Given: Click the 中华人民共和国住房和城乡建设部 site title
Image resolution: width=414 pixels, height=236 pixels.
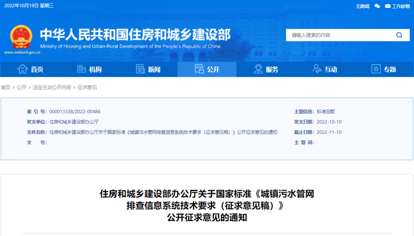Looking at the screenshot, I should 135,35.
